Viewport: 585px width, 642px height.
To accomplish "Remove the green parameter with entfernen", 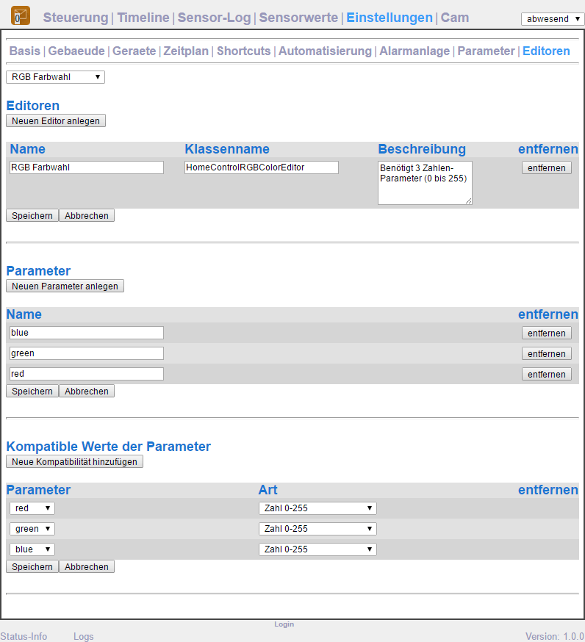I will pos(547,354).
